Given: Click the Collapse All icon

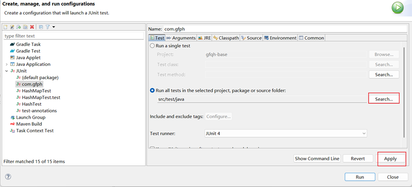Looking at the screenshot, I should point(41,27).
